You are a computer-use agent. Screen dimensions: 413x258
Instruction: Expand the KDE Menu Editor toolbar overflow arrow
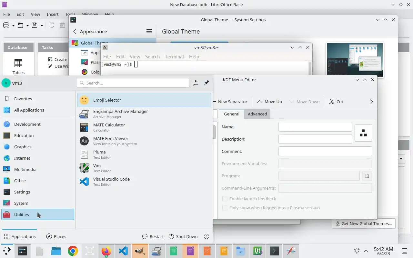[x=371, y=102]
